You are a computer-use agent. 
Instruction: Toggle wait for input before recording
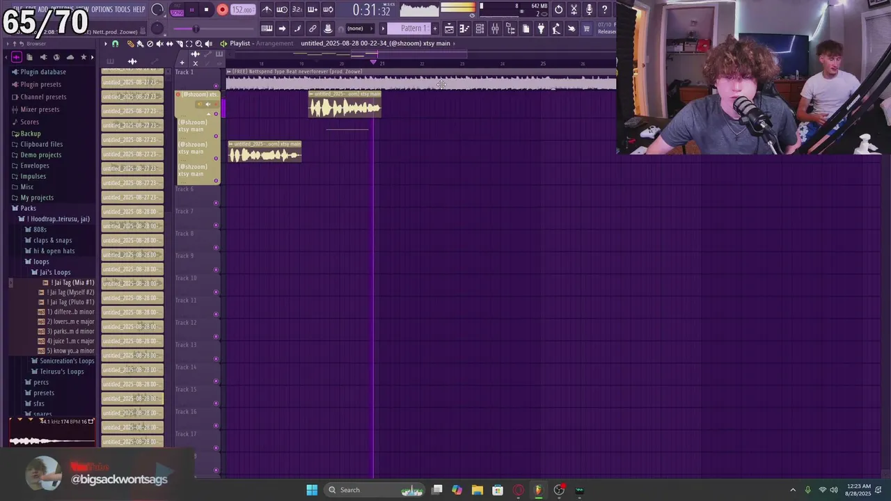click(x=282, y=10)
